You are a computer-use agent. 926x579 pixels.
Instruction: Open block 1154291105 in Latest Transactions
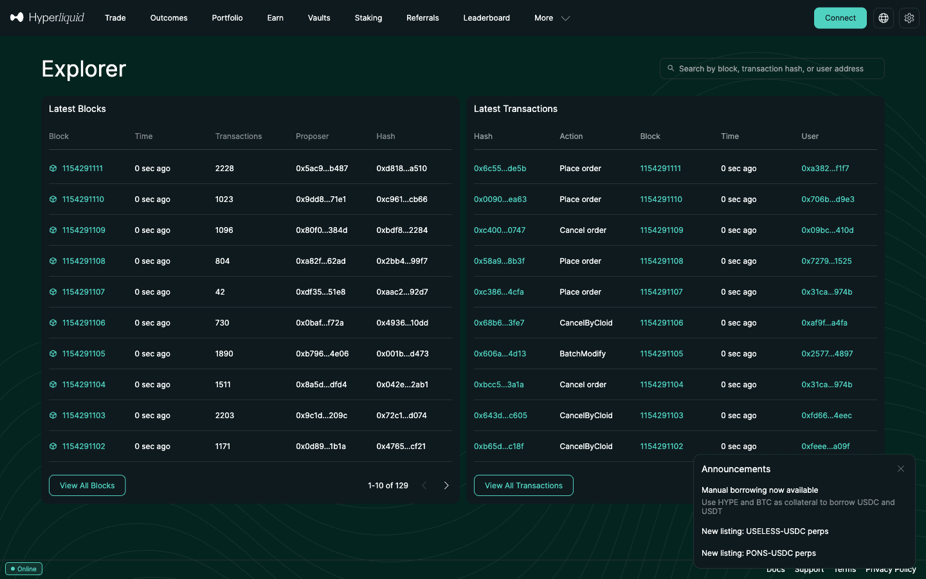[662, 354]
